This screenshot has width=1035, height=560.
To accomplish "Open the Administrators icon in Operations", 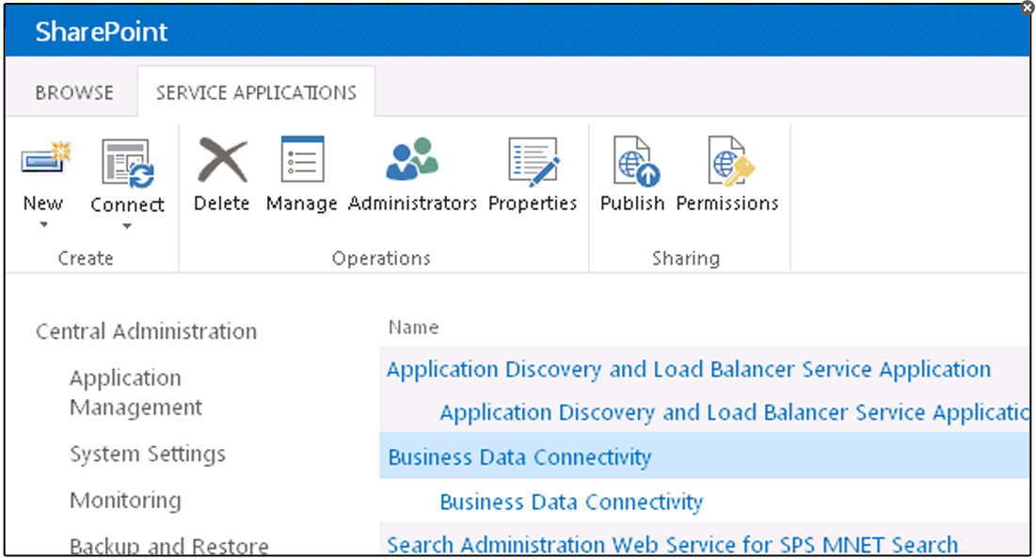I will (412, 158).
